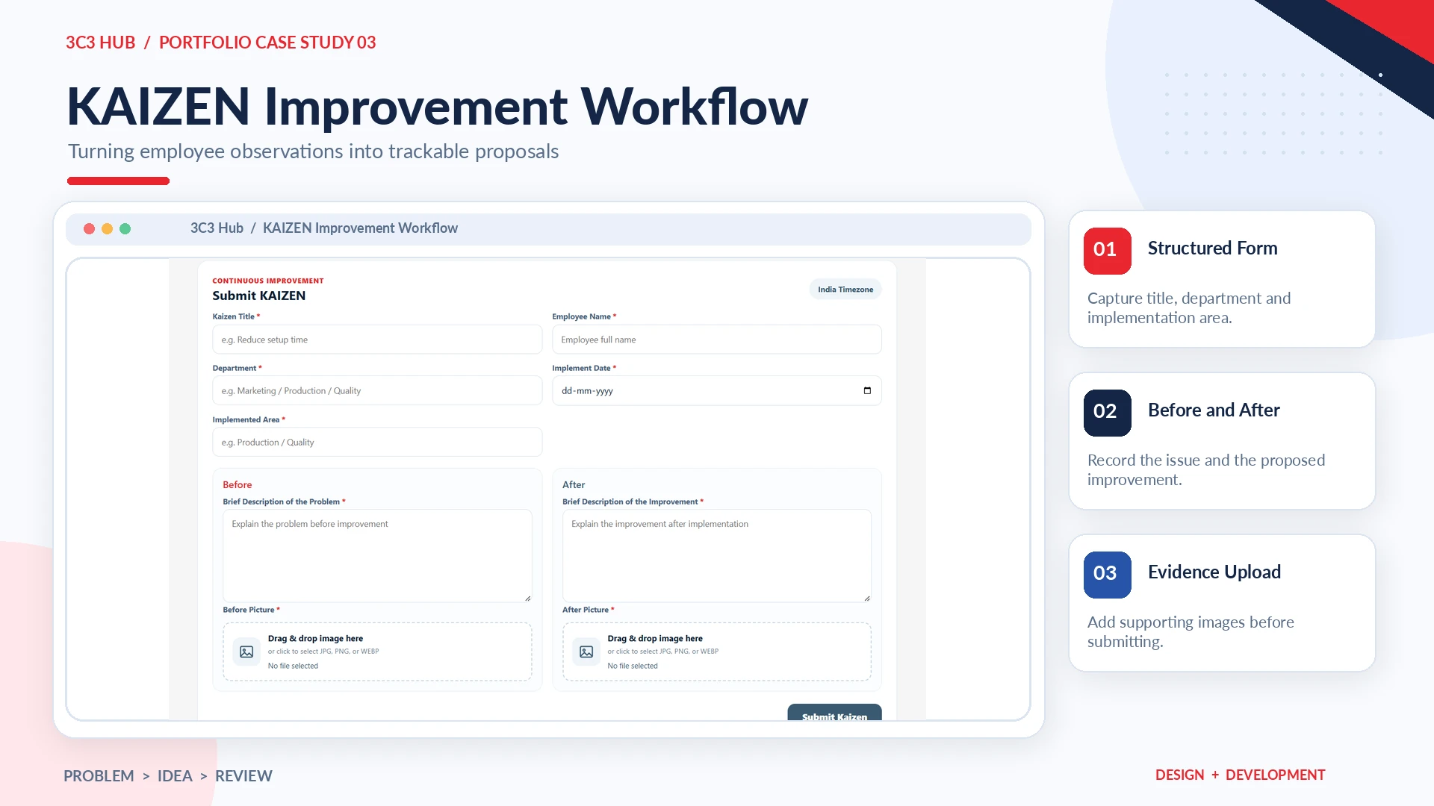Click the Submit KAIZEN form heading
Screen dimensions: 1434x806
pyautogui.click(x=258, y=296)
